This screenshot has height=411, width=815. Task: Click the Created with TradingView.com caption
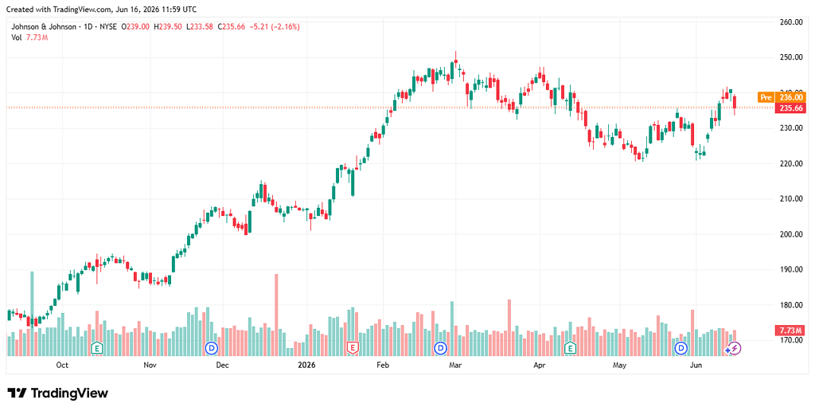(x=101, y=10)
